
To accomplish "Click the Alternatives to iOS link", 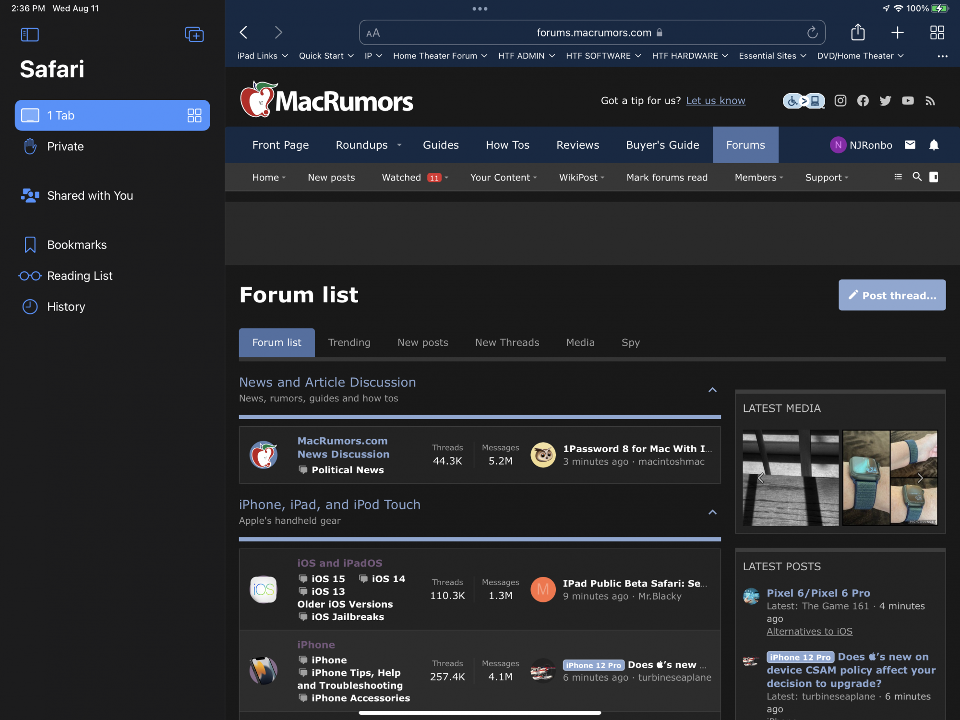I will click(x=809, y=632).
